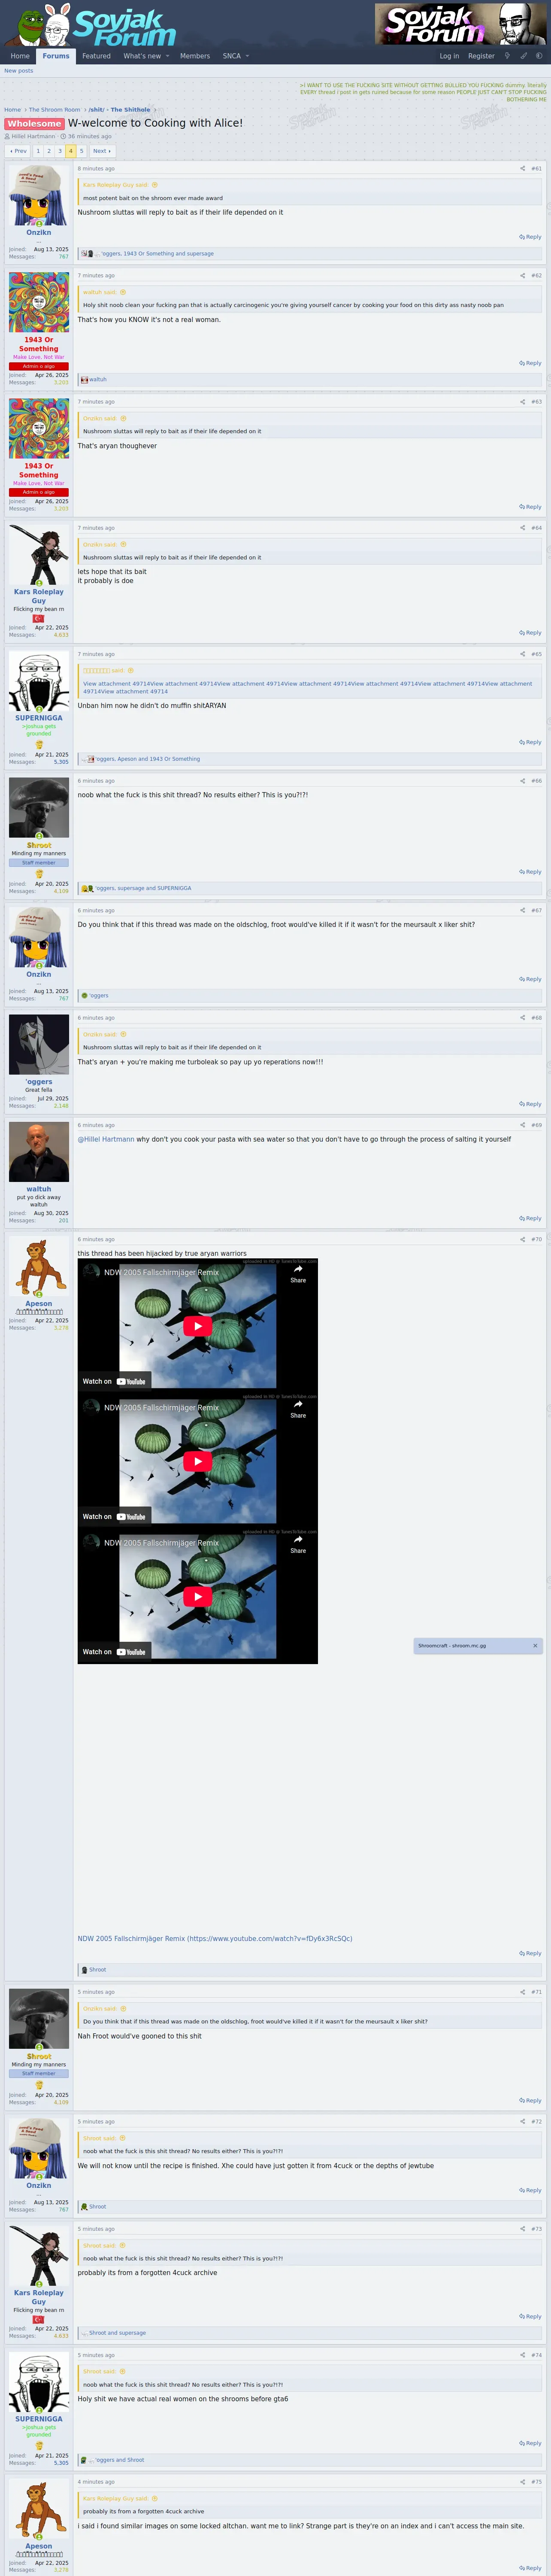The width and height of the screenshot is (551, 2576).
Task: Jump to quoted post in #61 quote header
Action: tap(154, 185)
